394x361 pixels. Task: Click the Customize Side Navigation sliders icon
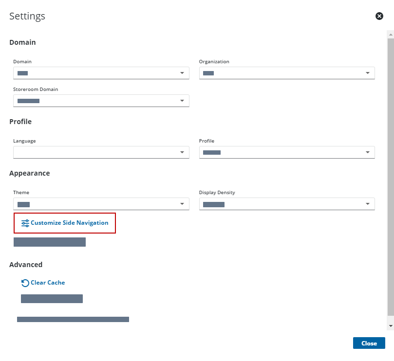pyautogui.click(x=25, y=223)
